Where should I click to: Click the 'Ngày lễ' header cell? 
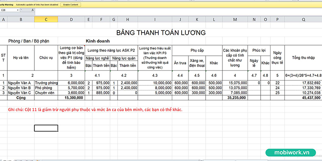(x=254, y=63)
